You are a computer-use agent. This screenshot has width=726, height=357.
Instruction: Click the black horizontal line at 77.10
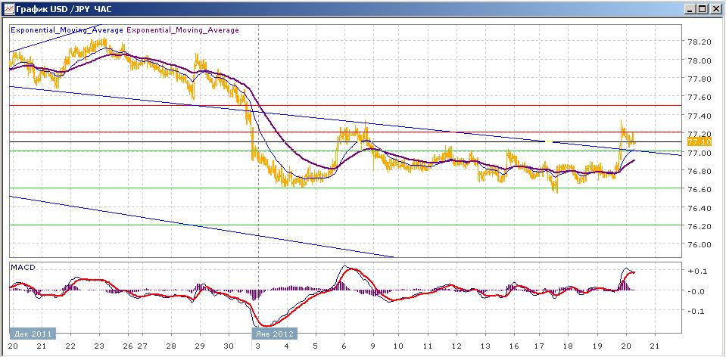click(346, 141)
